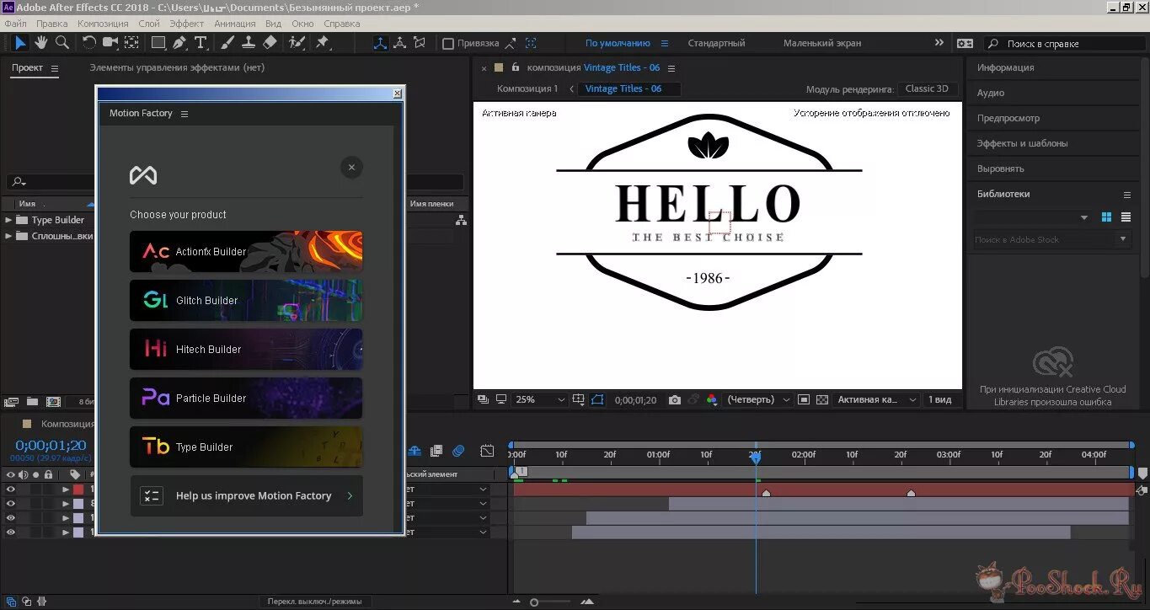
Task: Open the 25% magnification dropdown
Action: tap(539, 400)
